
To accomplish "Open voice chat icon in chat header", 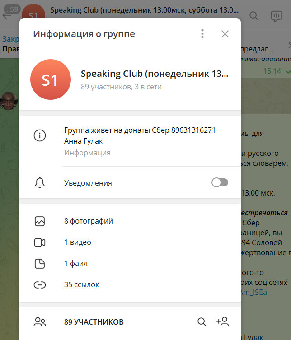I will tap(276, 16).
